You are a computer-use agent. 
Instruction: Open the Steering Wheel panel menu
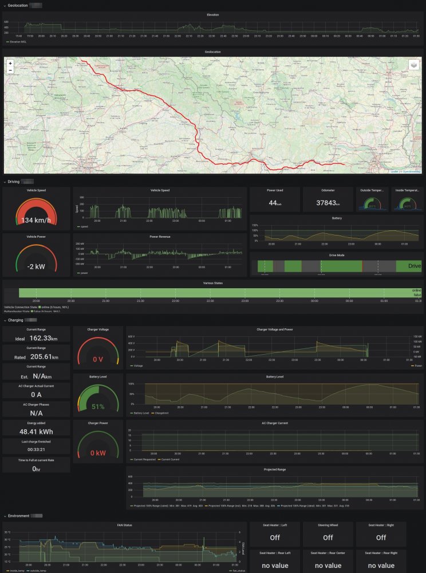[x=328, y=525]
